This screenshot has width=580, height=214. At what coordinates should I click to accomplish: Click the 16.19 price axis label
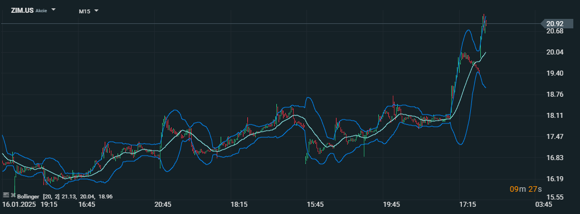coord(554,179)
